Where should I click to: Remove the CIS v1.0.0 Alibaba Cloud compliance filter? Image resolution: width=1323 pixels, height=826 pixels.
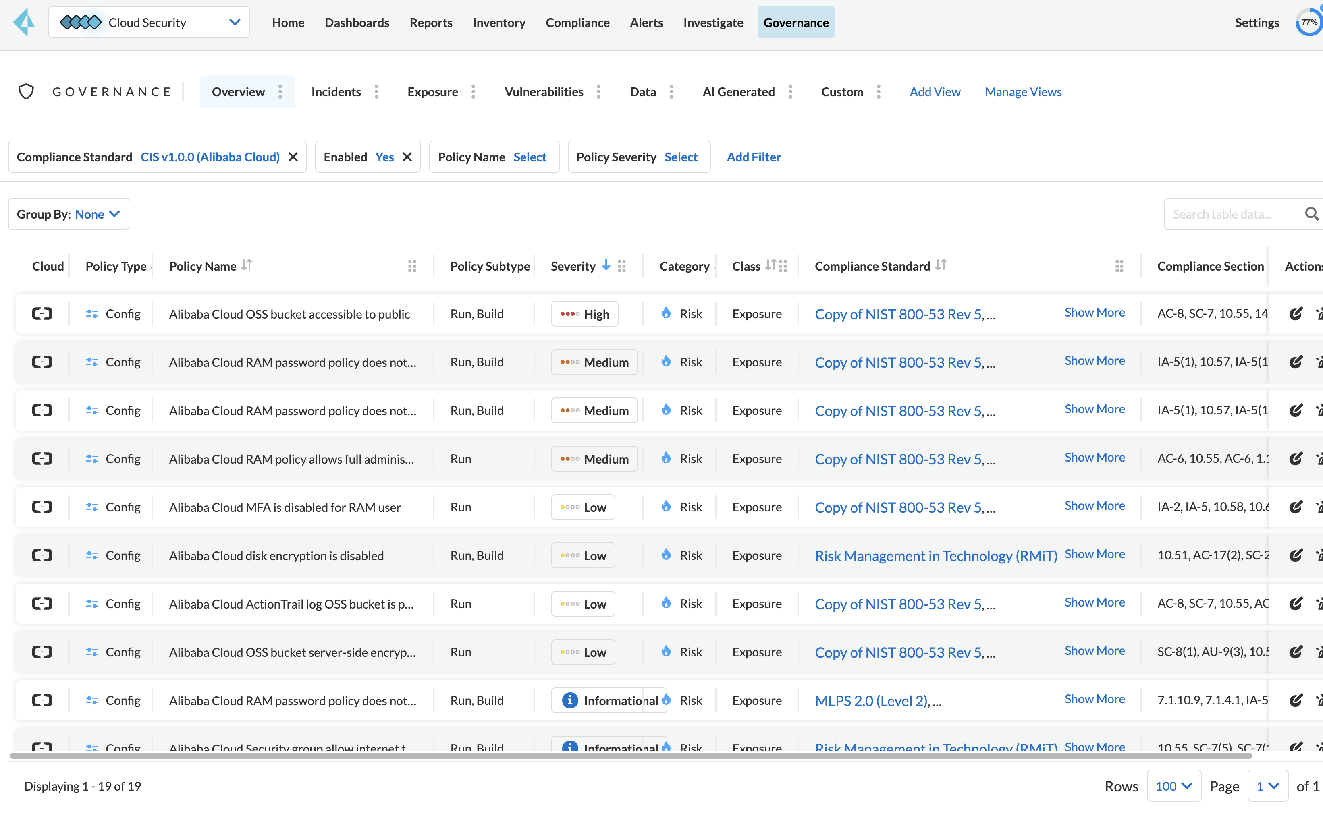tap(293, 157)
